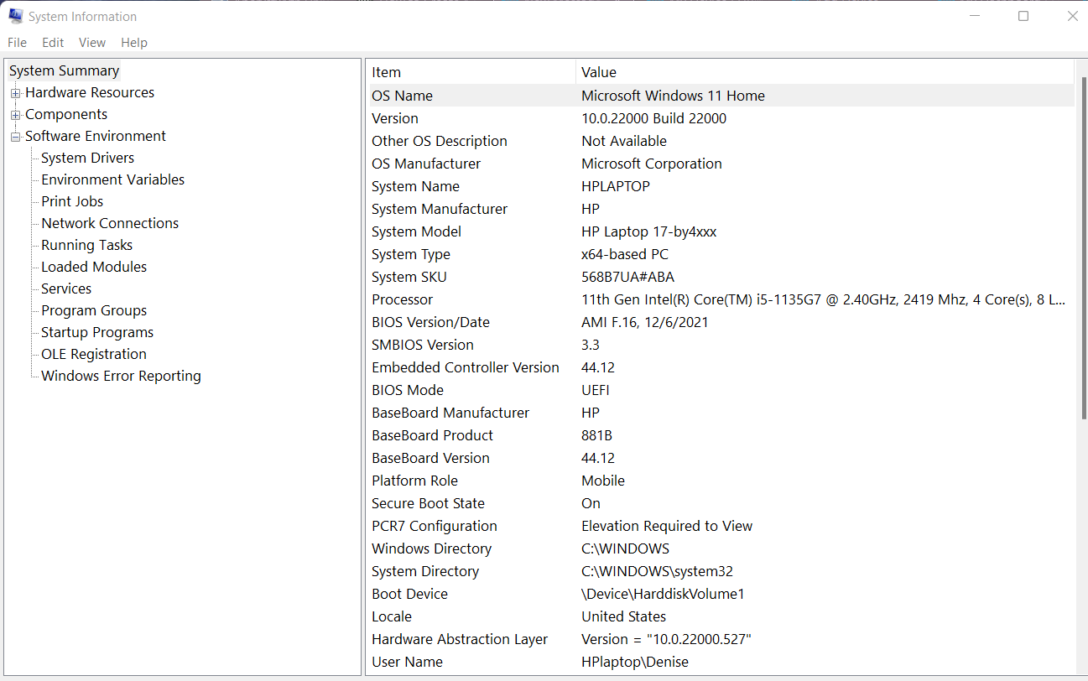This screenshot has width=1088, height=681.
Task: Open System Drivers category
Action: point(87,158)
